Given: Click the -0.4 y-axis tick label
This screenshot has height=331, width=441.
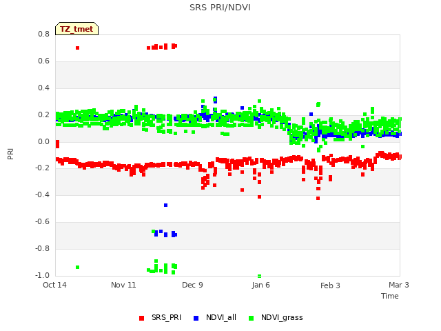Looking at the screenshot, I should pos(42,194).
